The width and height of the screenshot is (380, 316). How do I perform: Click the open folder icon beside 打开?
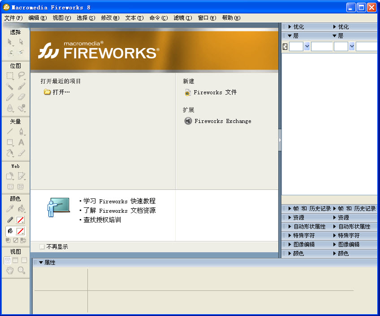[x=47, y=92]
